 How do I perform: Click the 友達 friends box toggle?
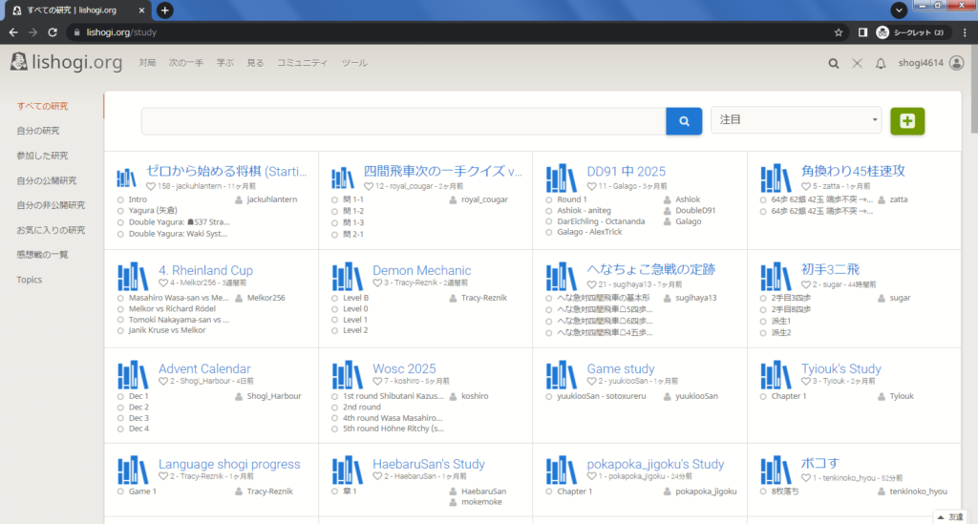pos(950,517)
